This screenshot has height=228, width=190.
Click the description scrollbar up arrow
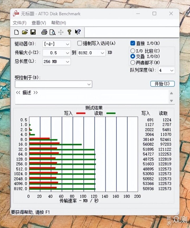172,93
